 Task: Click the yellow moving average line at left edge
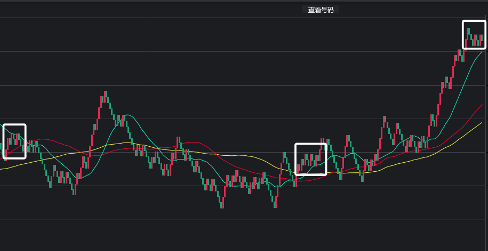3,168
